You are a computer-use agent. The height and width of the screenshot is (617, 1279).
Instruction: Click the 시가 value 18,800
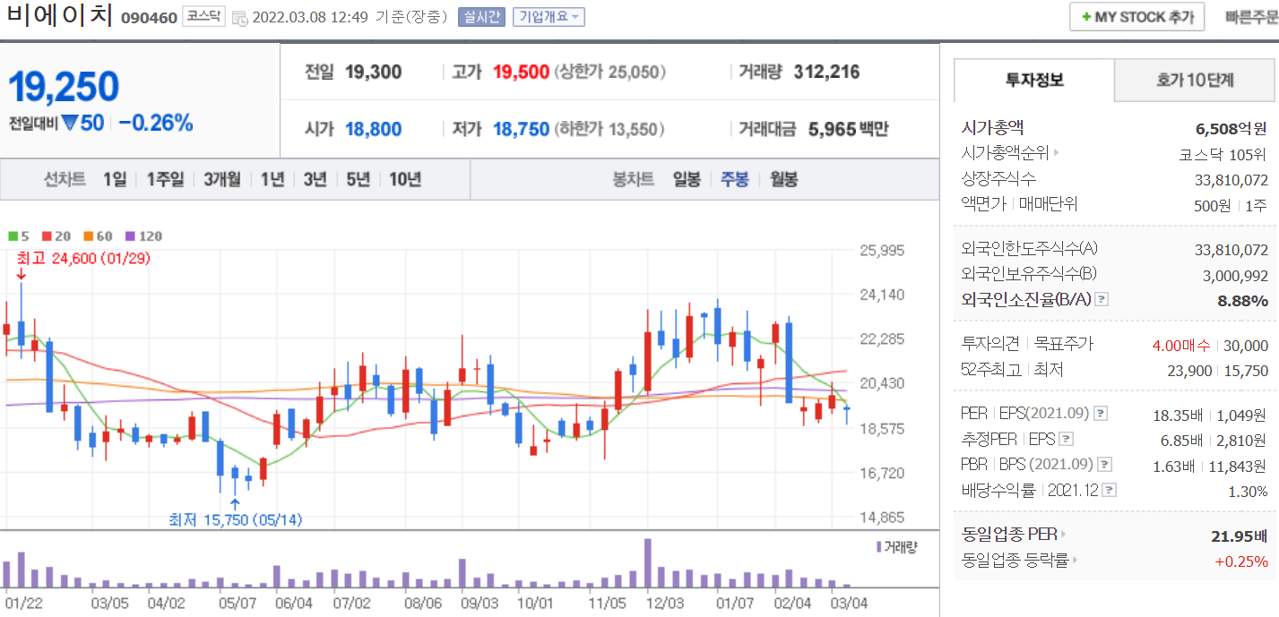[373, 130]
